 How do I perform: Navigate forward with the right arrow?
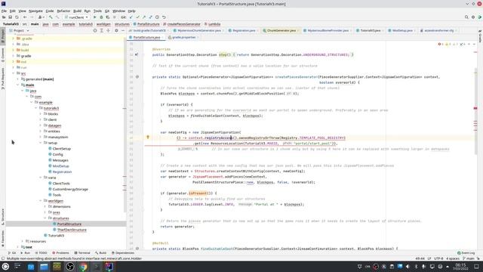click(32, 17)
